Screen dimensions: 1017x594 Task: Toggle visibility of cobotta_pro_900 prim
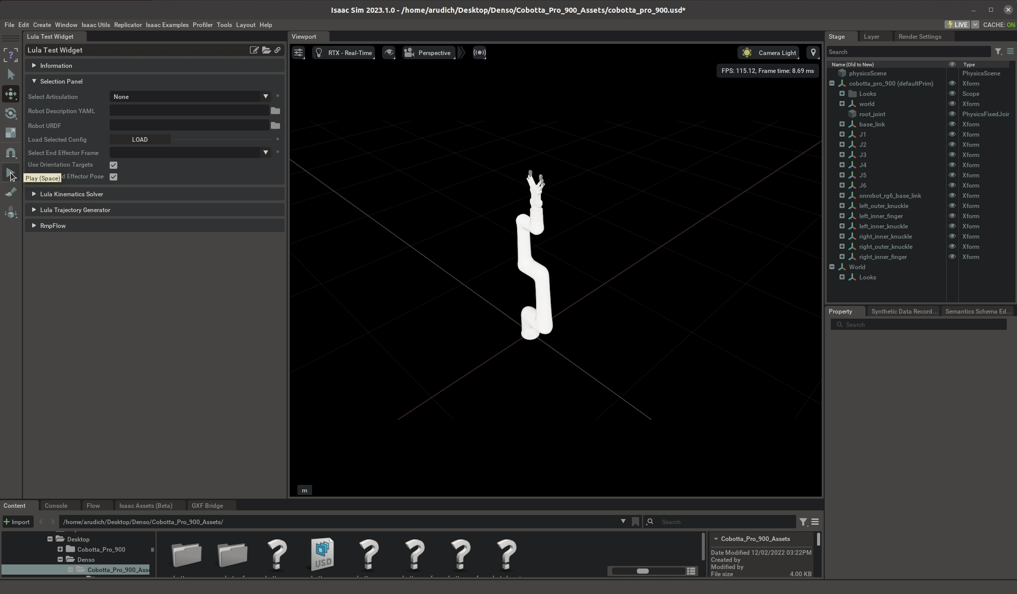pyautogui.click(x=952, y=84)
